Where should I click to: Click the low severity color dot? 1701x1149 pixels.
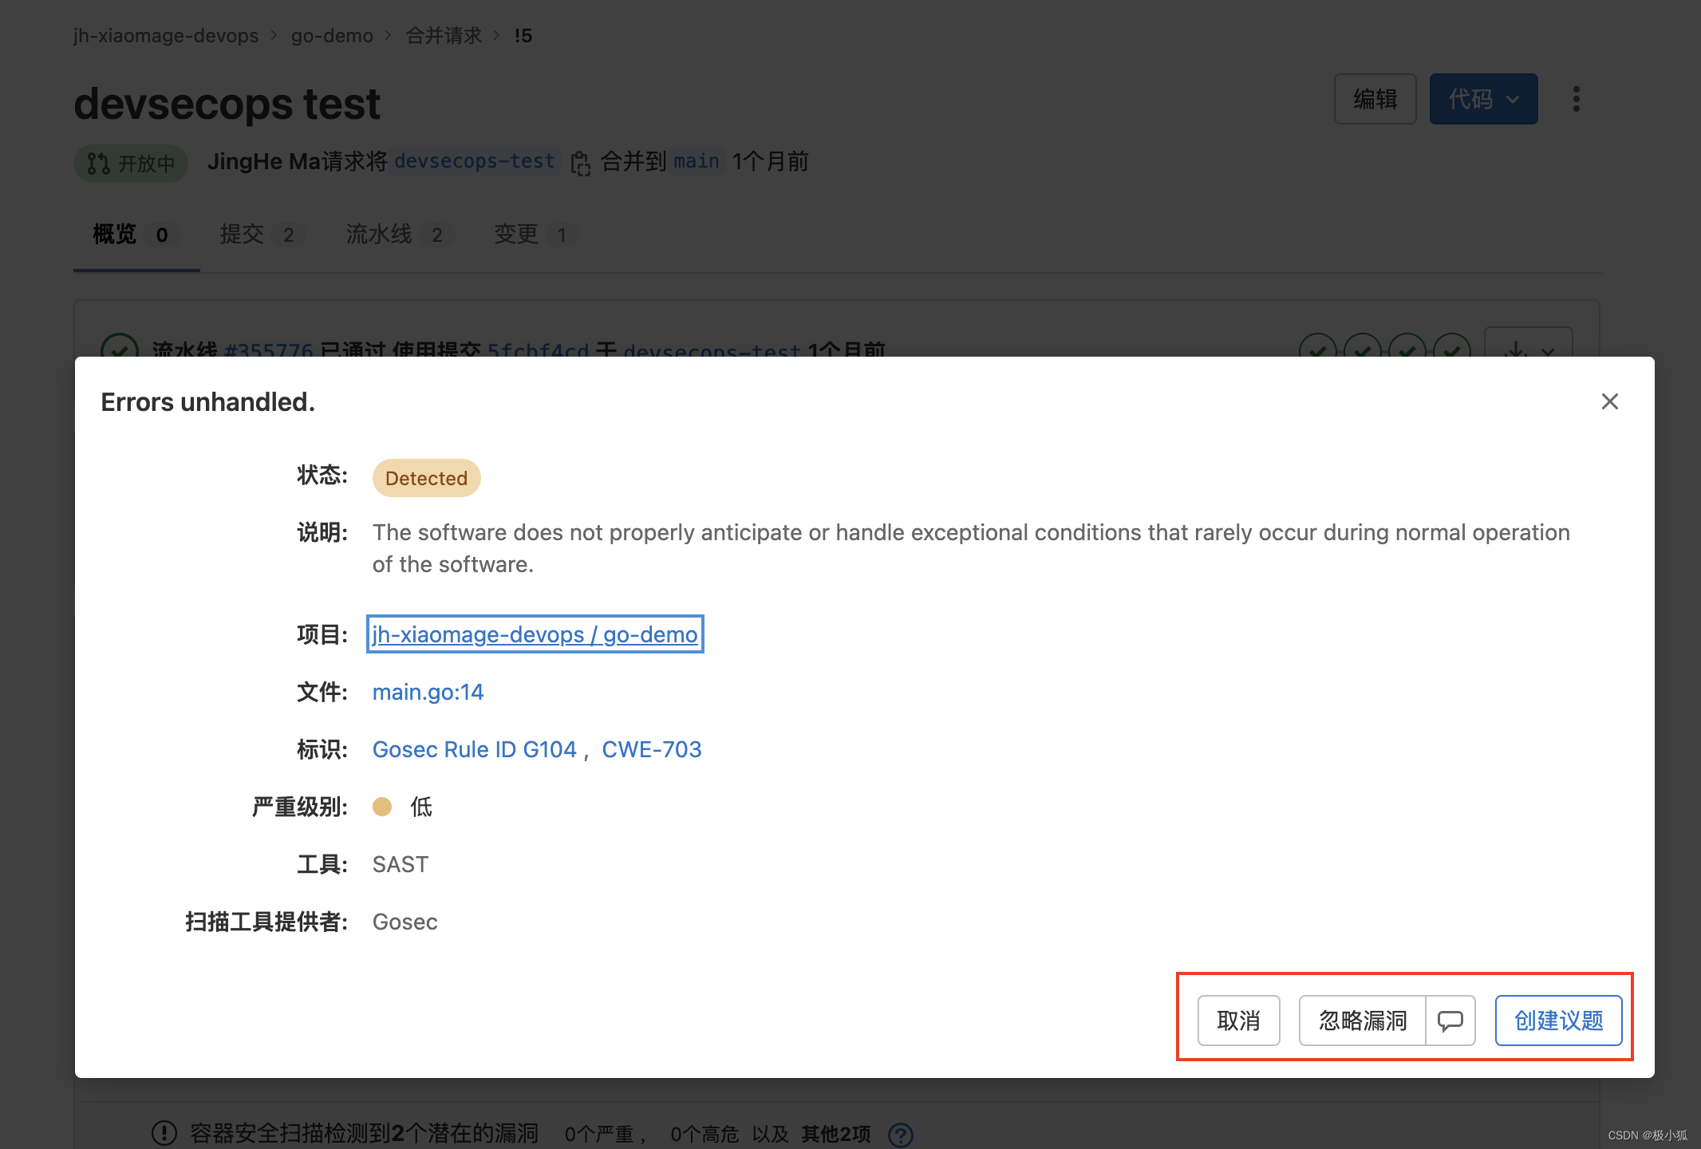(x=382, y=807)
